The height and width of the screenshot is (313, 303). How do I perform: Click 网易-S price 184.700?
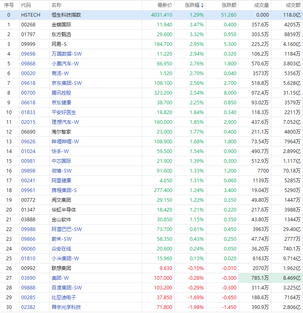[163, 44]
